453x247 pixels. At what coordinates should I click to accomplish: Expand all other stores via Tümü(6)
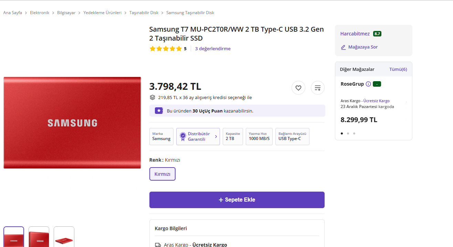(398, 69)
